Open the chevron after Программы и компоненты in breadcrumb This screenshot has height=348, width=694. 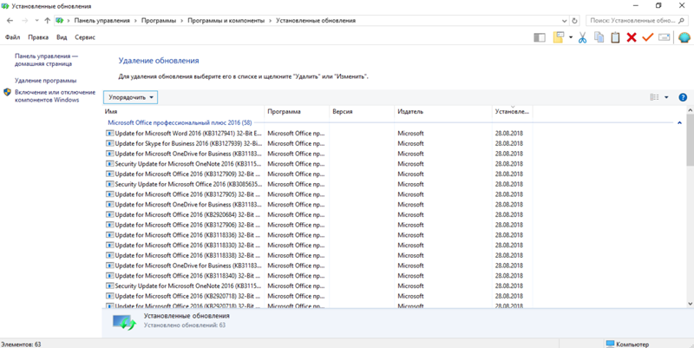[x=271, y=21]
